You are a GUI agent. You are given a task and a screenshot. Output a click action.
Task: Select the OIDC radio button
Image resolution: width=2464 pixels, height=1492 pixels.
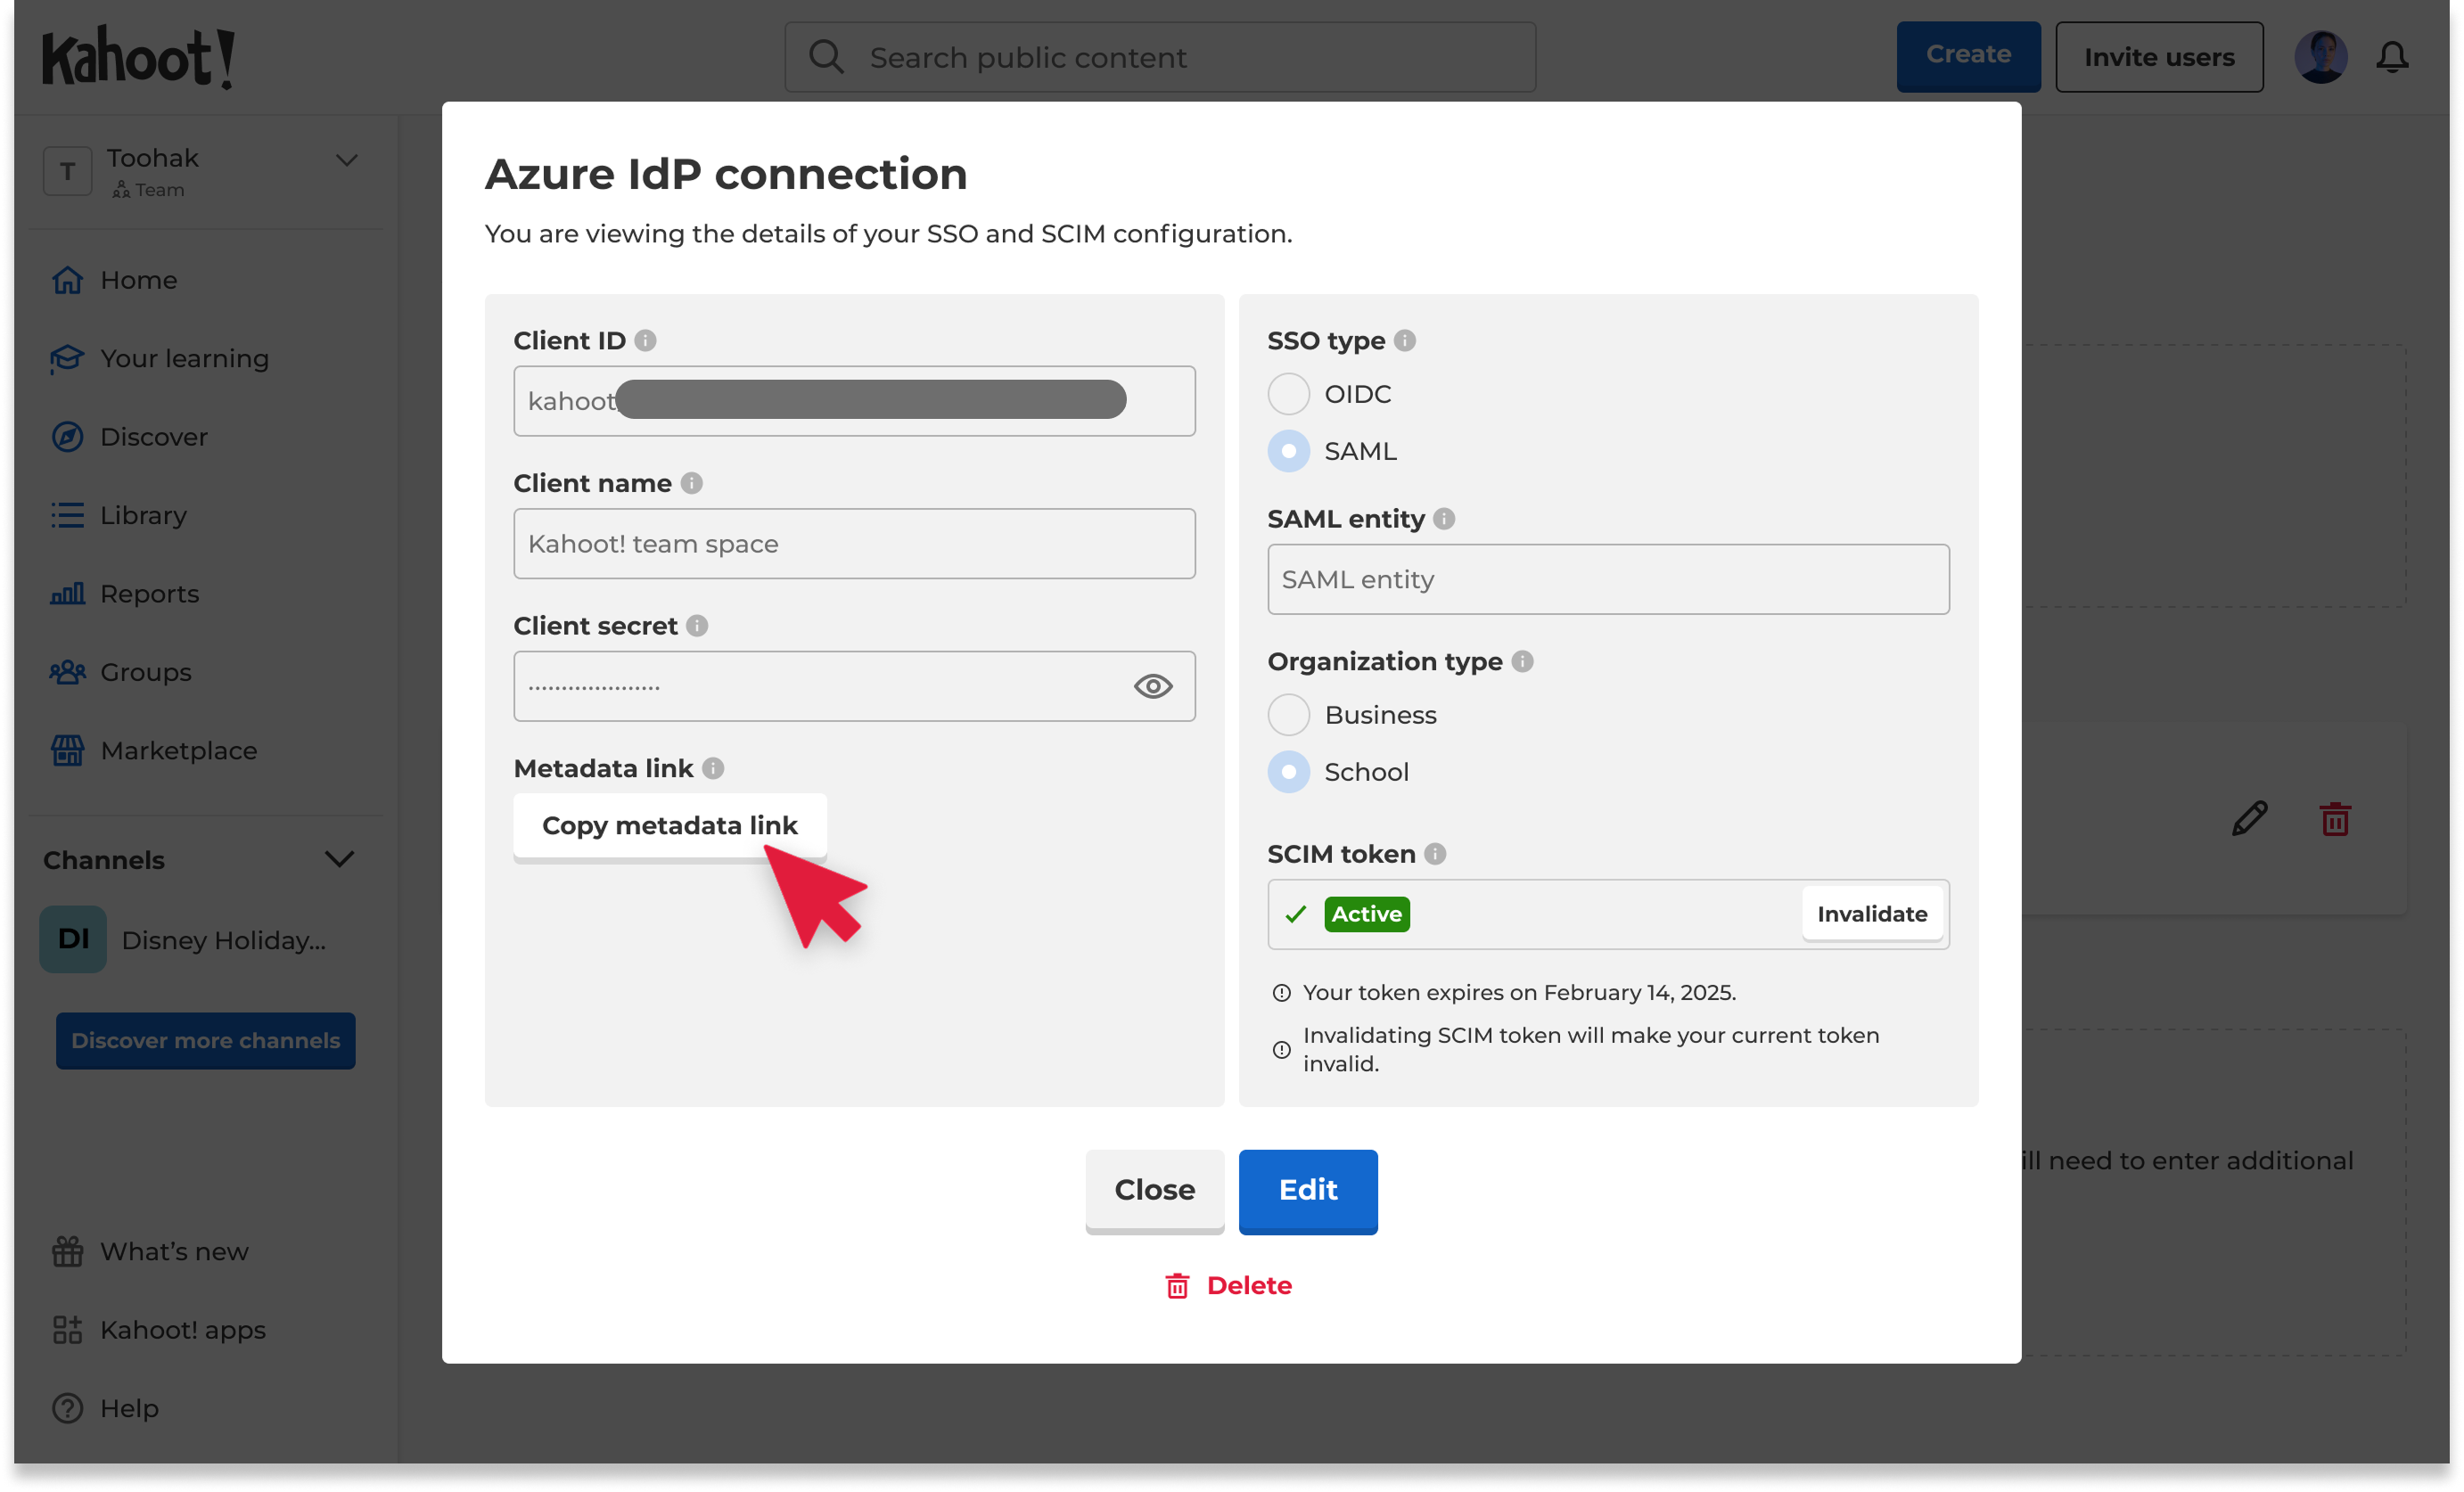(x=1289, y=394)
